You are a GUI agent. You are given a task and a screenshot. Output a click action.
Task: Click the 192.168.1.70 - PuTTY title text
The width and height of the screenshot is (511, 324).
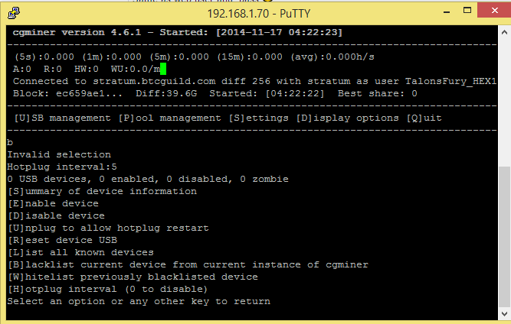(x=259, y=14)
